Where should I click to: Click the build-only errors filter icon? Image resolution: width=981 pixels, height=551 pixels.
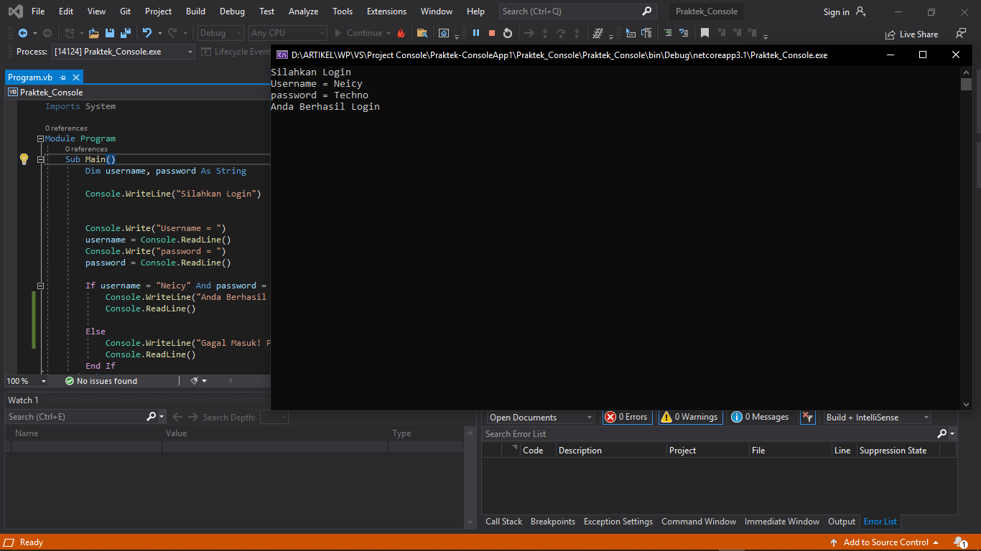808,417
